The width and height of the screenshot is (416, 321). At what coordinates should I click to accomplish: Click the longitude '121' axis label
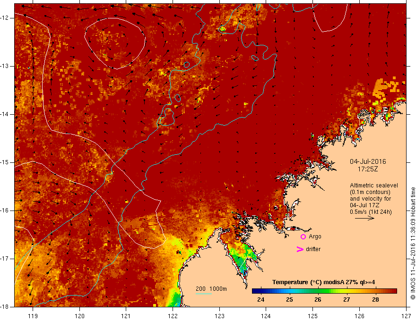[x=126, y=316]
